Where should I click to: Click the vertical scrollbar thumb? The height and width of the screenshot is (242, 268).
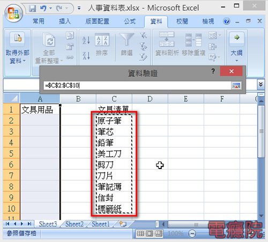coord(261,131)
